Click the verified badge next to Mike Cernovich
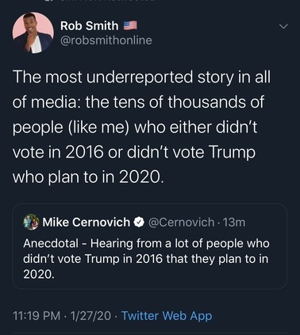The height and width of the screenshot is (335, 300). pos(139,223)
